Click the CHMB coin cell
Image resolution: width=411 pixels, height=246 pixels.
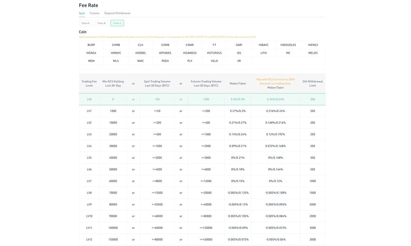(x=116, y=45)
